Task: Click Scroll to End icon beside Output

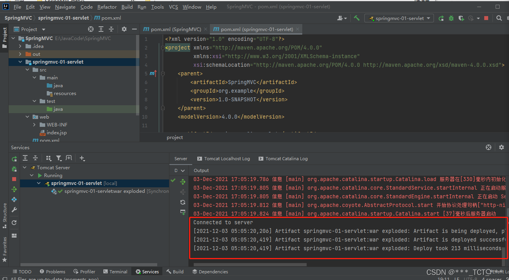Action: (183, 212)
